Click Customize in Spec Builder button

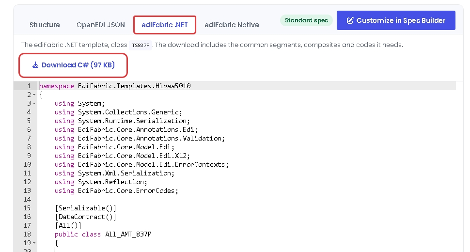[396, 20]
